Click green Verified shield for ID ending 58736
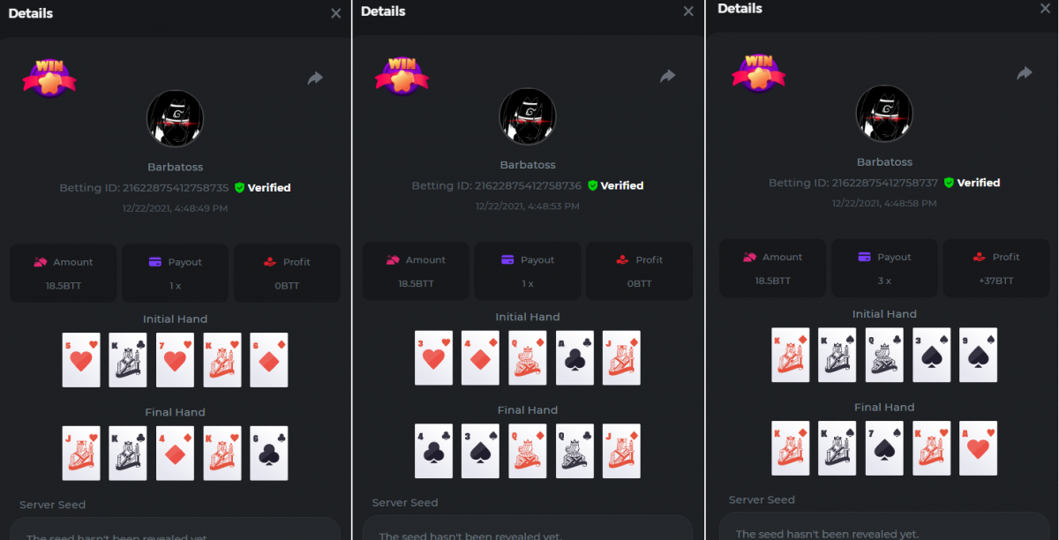The width and height of the screenshot is (1059, 540). (x=593, y=185)
